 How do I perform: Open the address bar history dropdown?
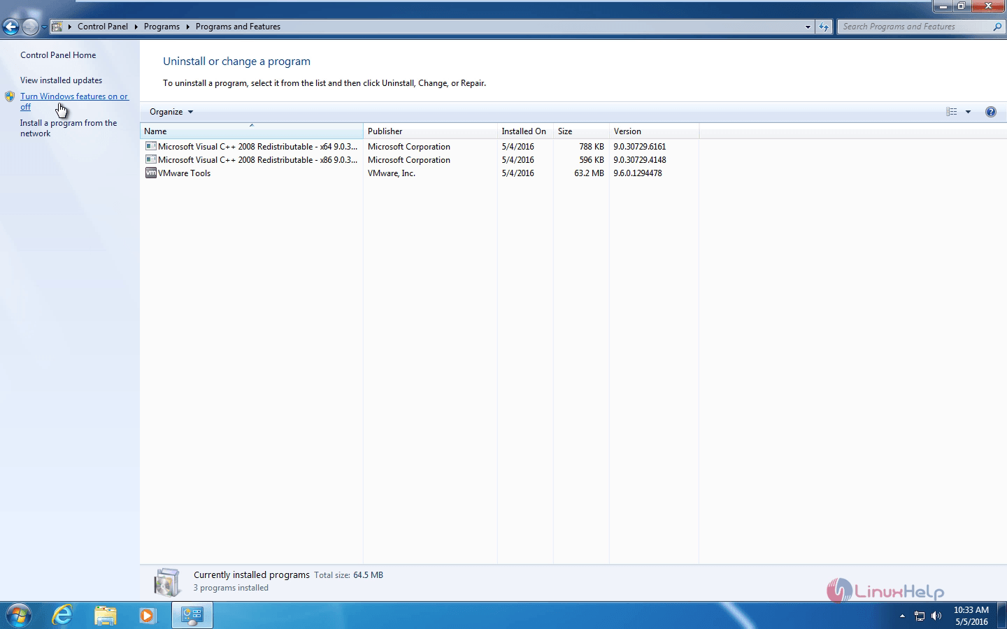pyautogui.click(x=808, y=27)
